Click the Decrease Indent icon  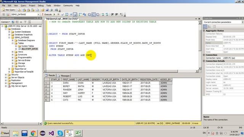pyautogui.click(x=112, y=14)
